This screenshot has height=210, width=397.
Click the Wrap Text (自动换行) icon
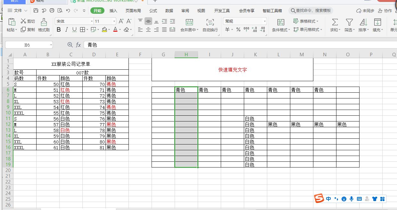pos(210,22)
